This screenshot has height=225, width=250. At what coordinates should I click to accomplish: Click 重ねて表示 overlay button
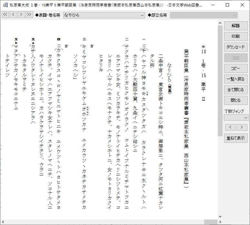(x=236, y=138)
